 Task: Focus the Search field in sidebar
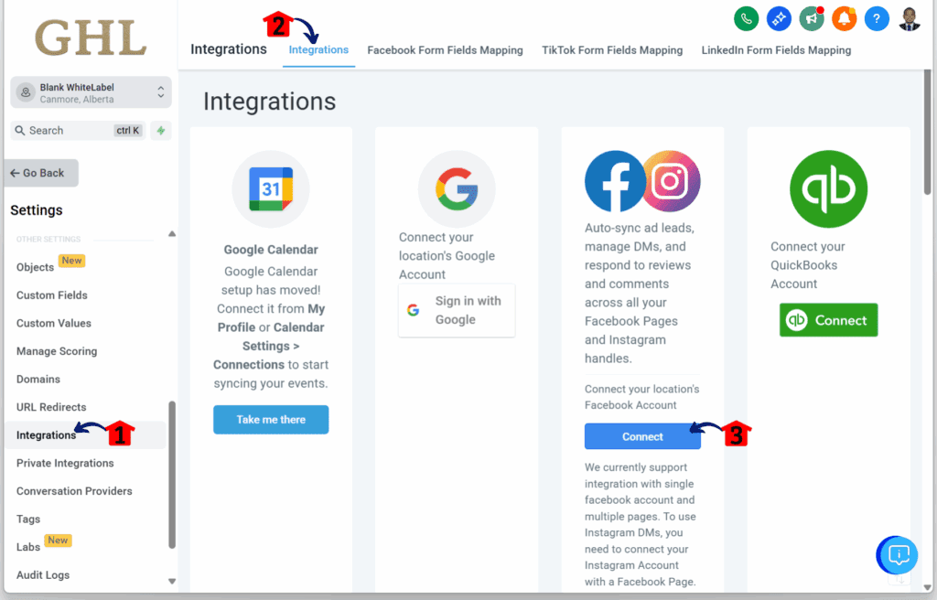pos(78,130)
